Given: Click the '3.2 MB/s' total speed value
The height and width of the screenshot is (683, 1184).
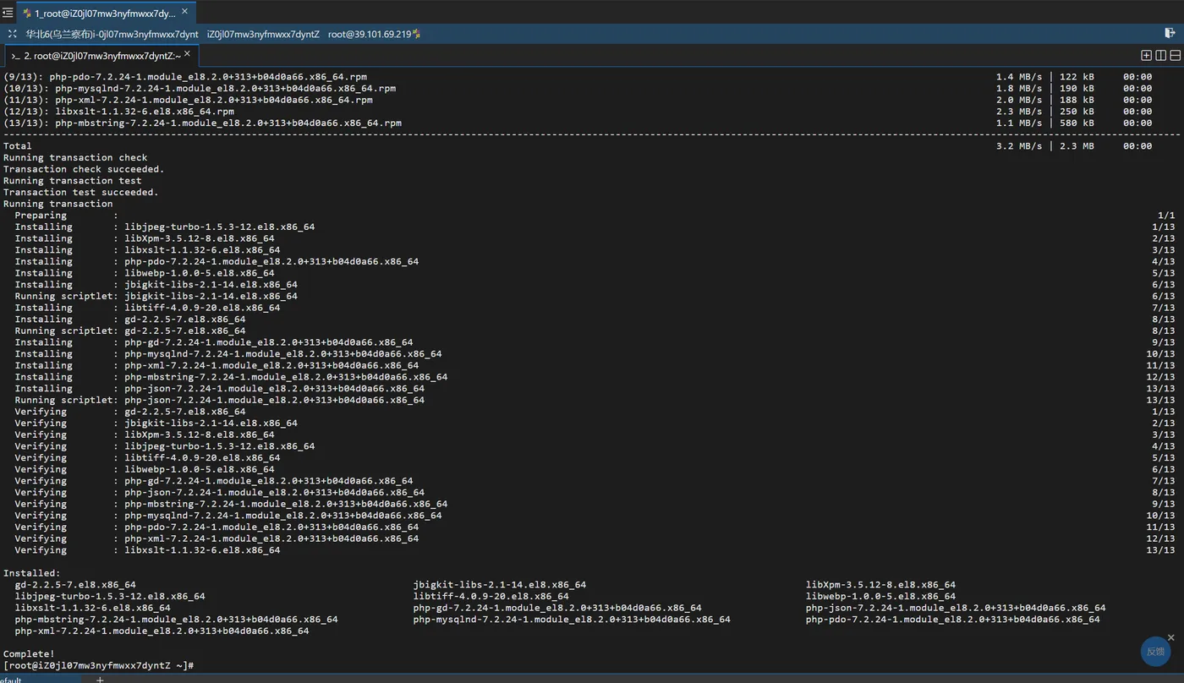Looking at the screenshot, I should point(1019,145).
